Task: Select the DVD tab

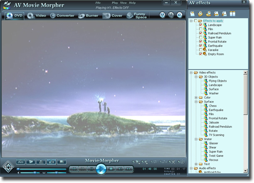Action: point(15,15)
